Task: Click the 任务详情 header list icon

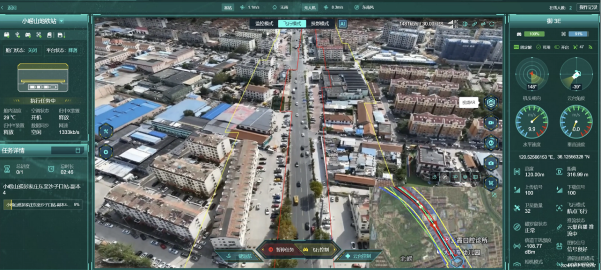Action: pos(78,150)
